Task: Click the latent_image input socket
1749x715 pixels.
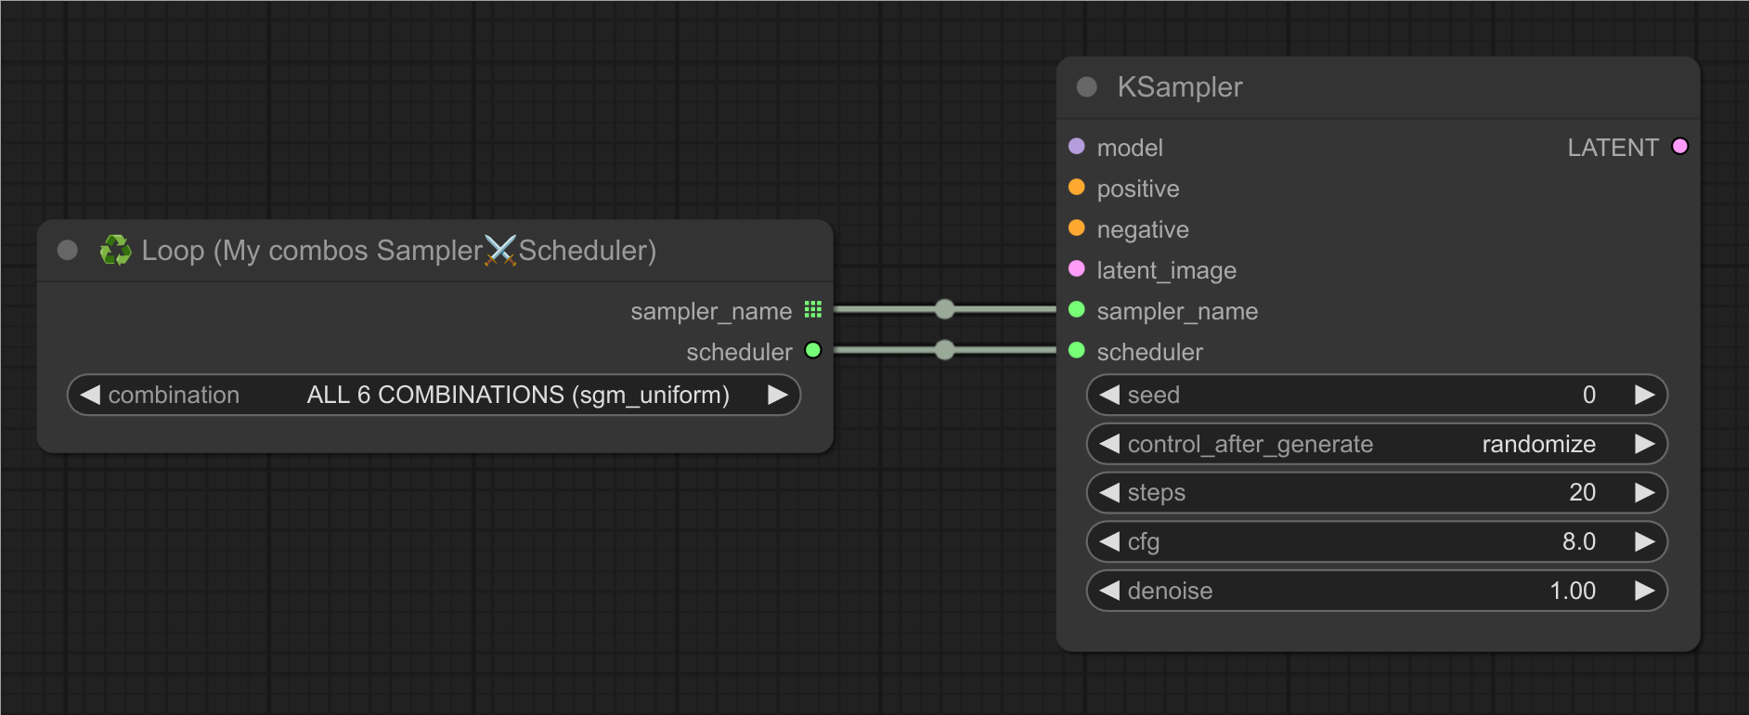Action: click(1077, 269)
